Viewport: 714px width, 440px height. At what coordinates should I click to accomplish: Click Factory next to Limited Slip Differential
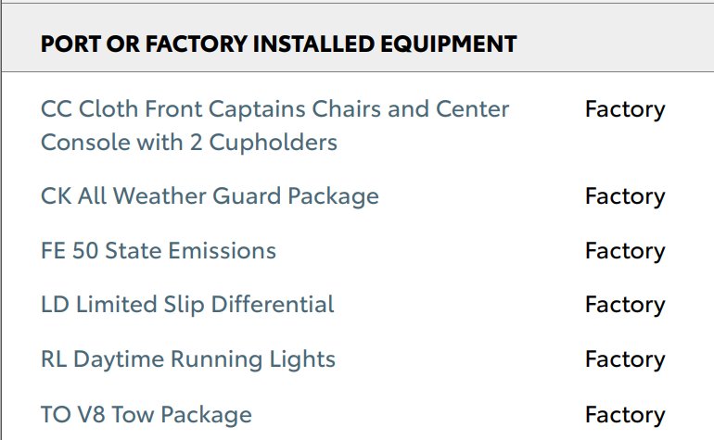tap(625, 305)
